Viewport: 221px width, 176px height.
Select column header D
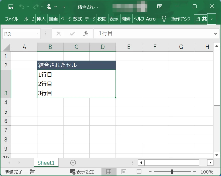tap(102, 47)
